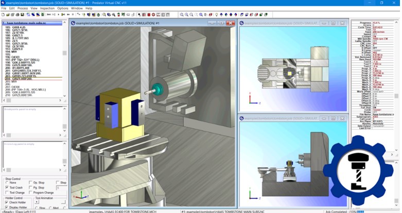Viewport: 402px width, 213px height.
Task: Enable the Pg. Stop checkbox
Action: pyautogui.click(x=30, y=187)
